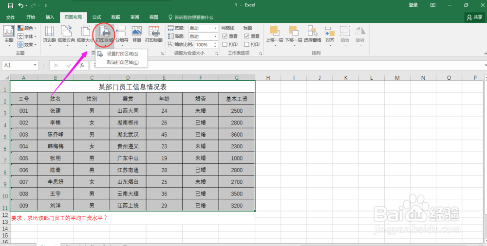Click the title 某部门员工信息情况表

[x=132, y=87]
